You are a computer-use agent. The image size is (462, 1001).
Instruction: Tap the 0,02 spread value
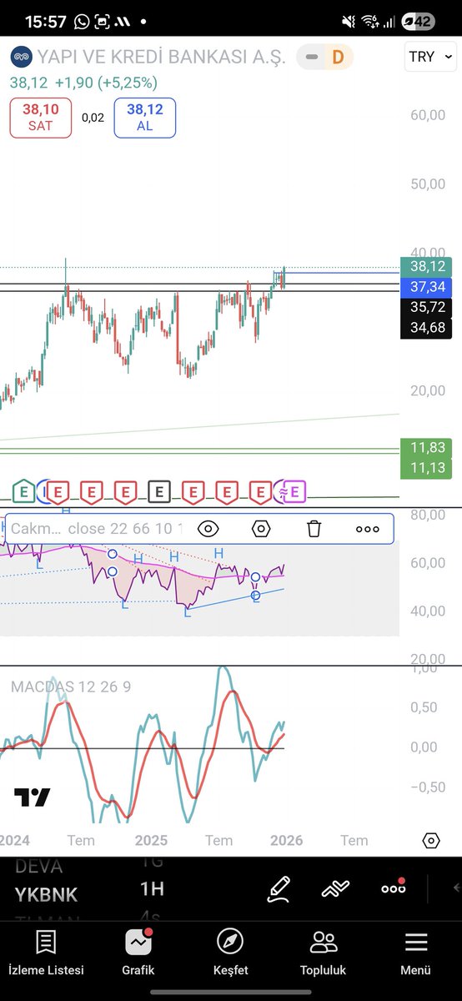pyautogui.click(x=93, y=118)
